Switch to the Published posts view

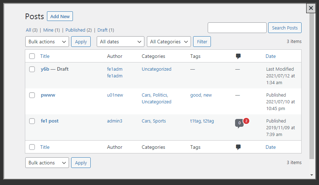(x=75, y=30)
